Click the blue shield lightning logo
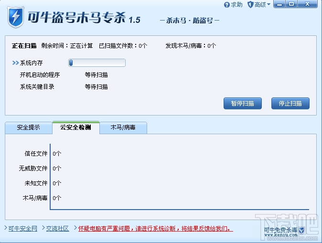322x243 pixels. tap(16, 18)
